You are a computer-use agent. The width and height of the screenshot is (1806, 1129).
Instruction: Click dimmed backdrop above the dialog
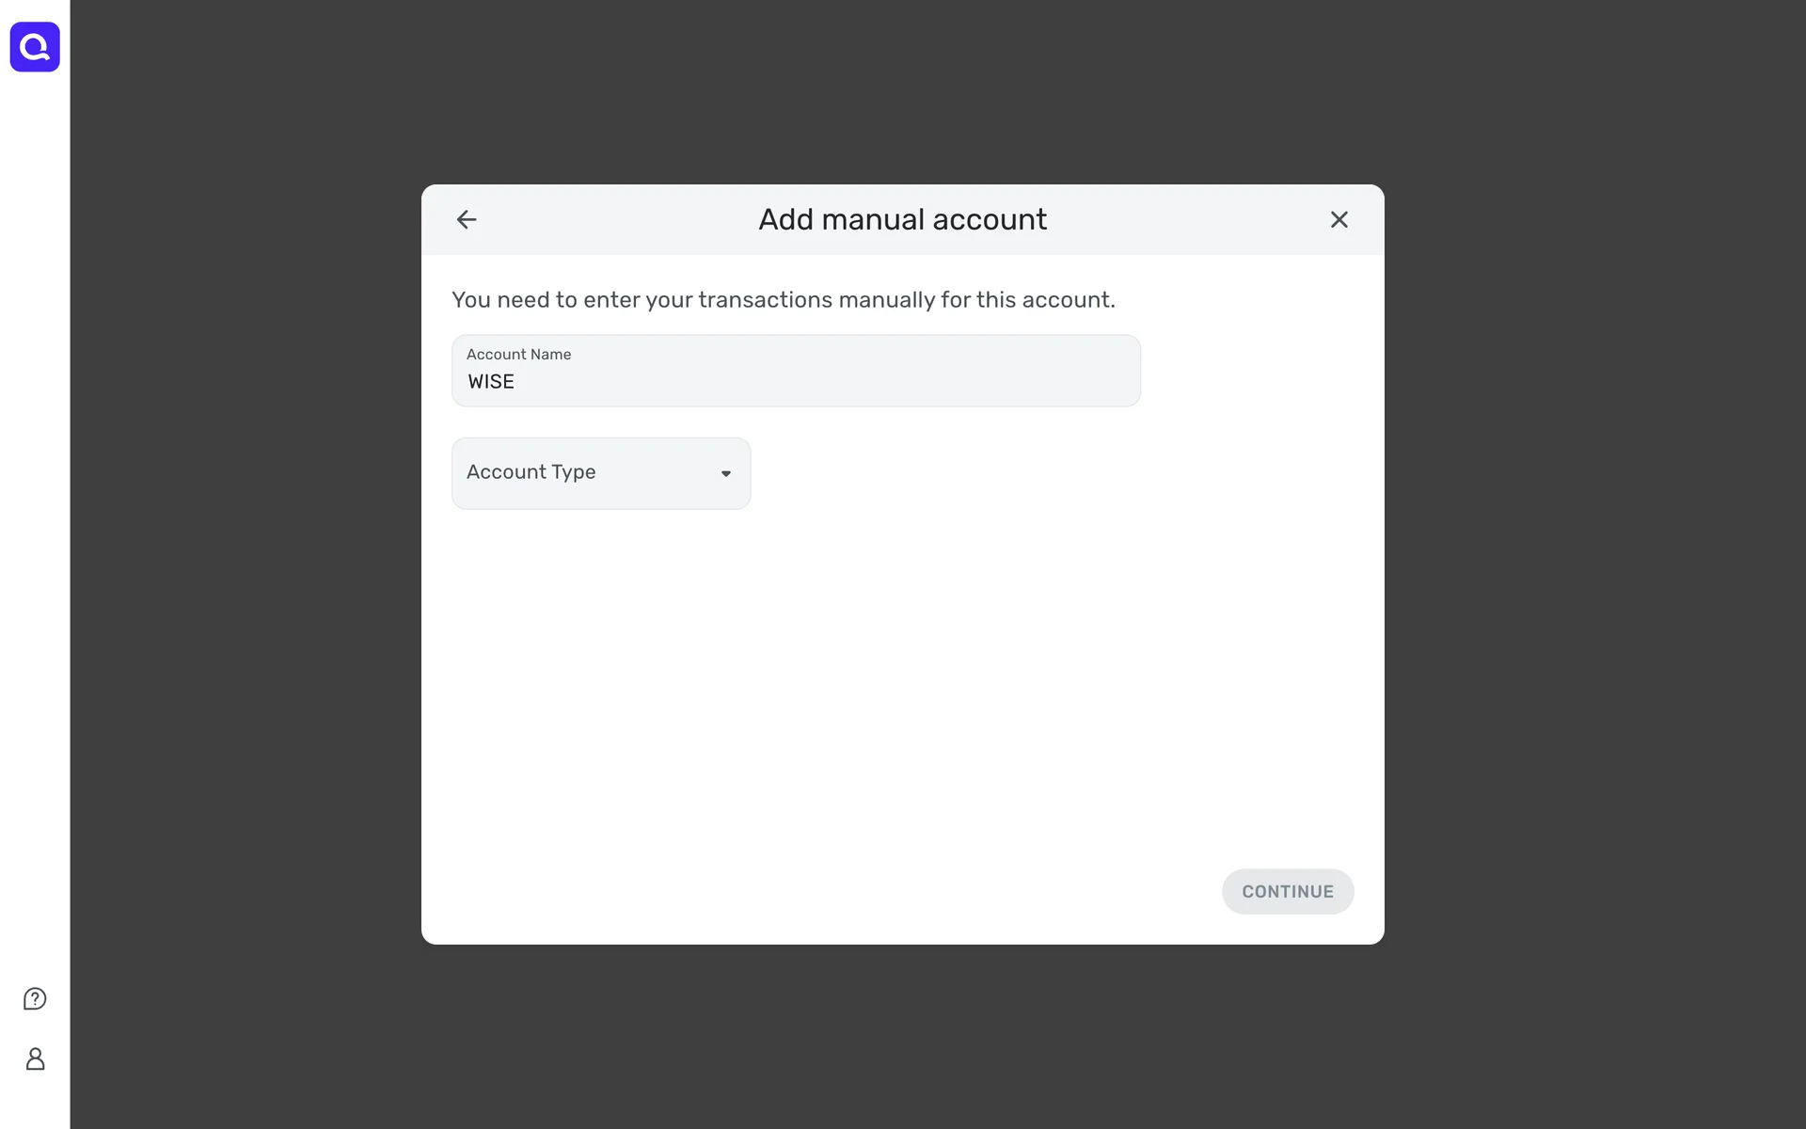pyautogui.click(x=903, y=92)
